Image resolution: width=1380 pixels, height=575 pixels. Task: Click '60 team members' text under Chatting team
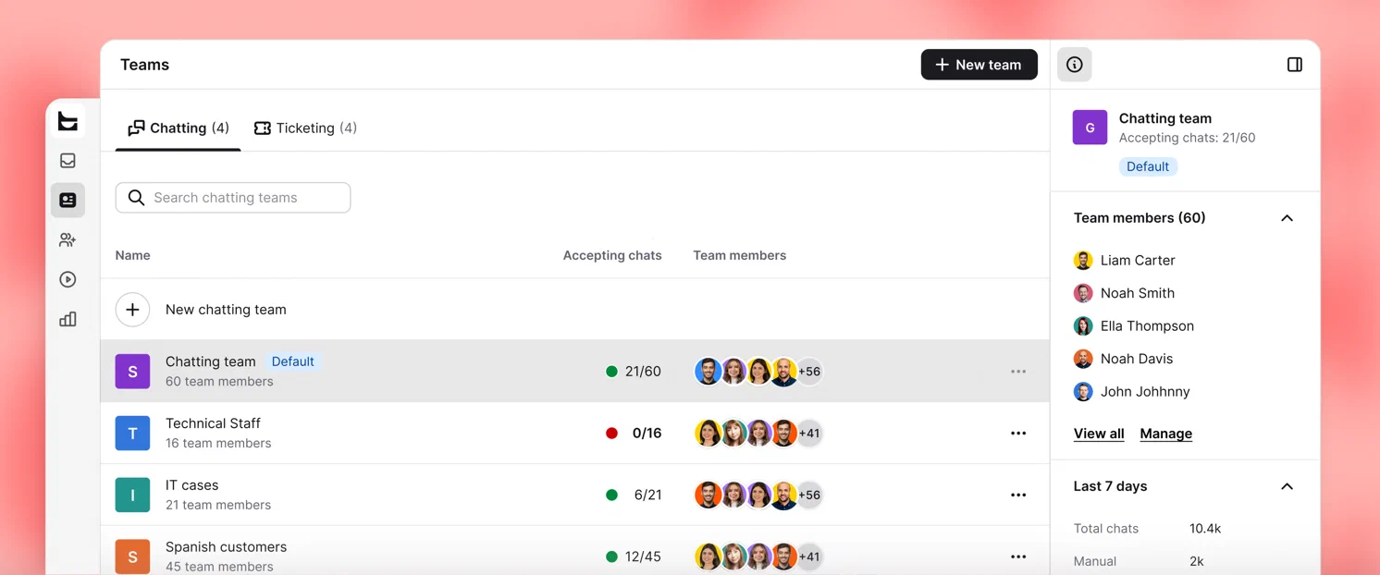219,382
